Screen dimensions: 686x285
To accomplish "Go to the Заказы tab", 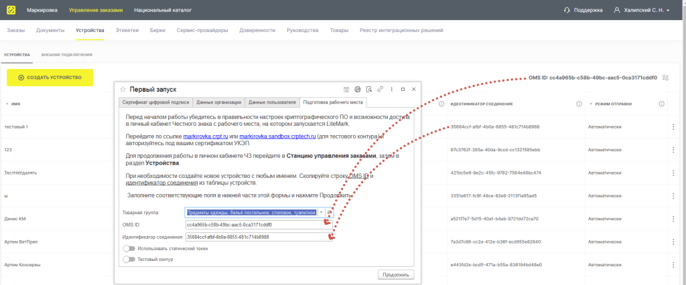I will [x=16, y=30].
